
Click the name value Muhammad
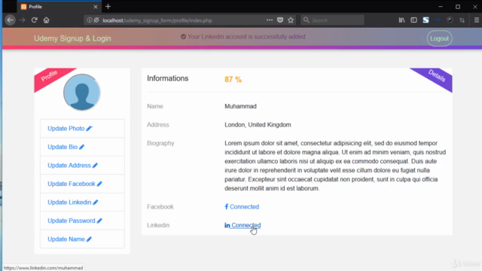[240, 106]
